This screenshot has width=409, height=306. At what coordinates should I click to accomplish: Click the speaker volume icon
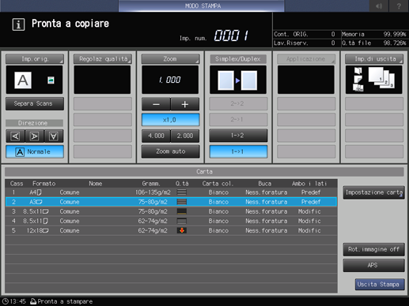point(379,6)
